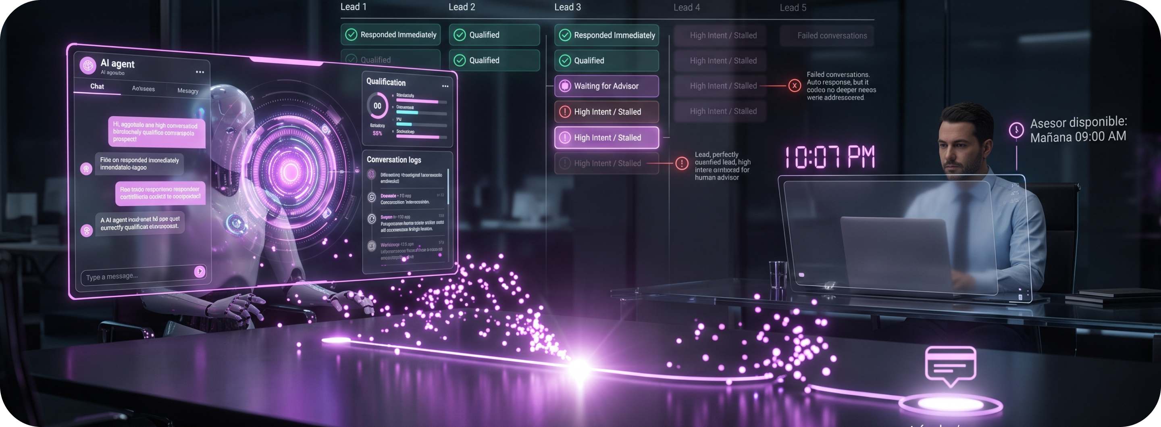The height and width of the screenshot is (427, 1161).
Task: Click the AI agent avatar icon
Action: tap(88, 65)
